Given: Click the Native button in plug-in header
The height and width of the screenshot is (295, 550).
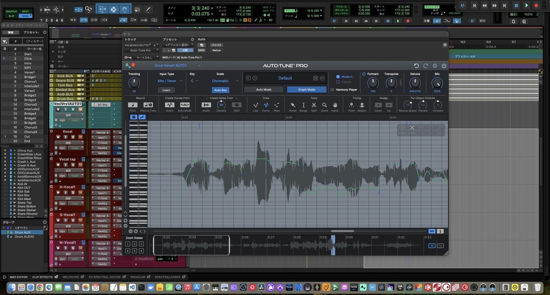Looking at the screenshot, I should pyautogui.click(x=216, y=50).
